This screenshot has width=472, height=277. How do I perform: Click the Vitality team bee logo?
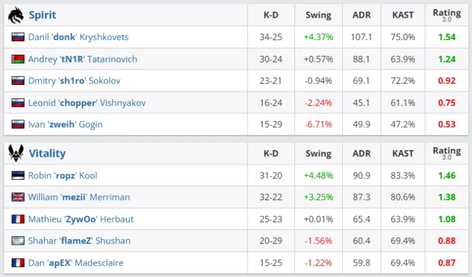16,153
